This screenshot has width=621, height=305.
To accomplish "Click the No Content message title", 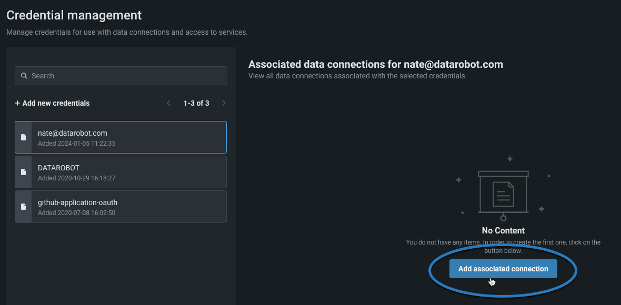I will pos(503,230).
